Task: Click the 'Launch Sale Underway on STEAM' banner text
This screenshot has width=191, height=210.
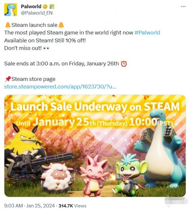Action: pos(95,107)
